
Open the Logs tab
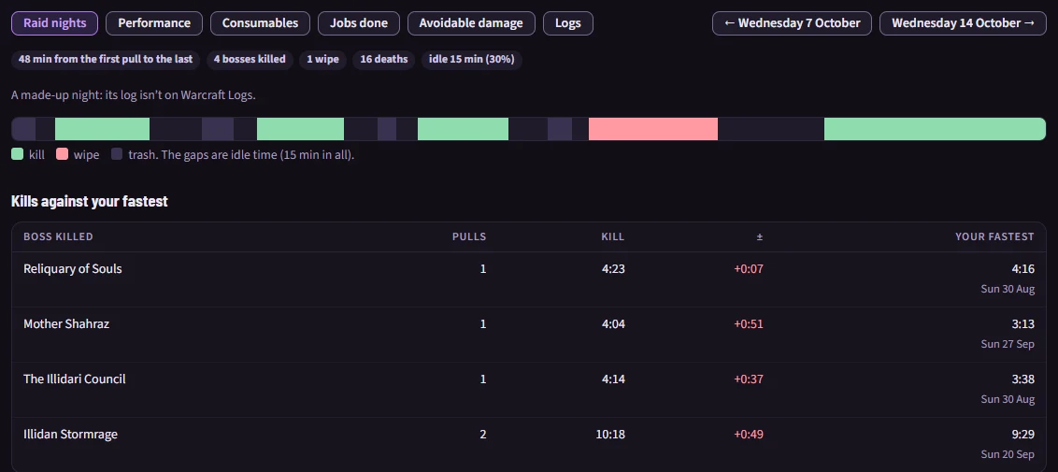[x=568, y=23]
